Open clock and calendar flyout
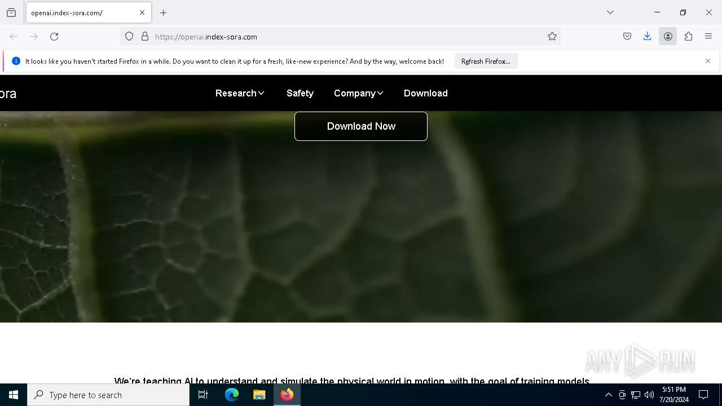This screenshot has width=722, height=406. coord(674,395)
